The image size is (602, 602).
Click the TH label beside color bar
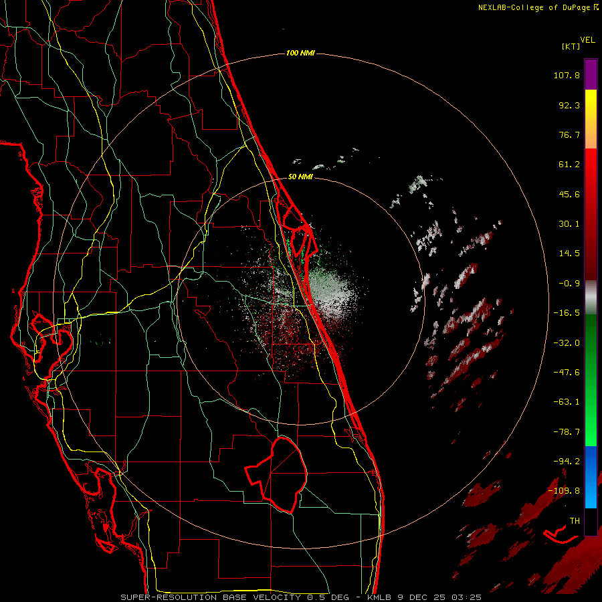(575, 521)
